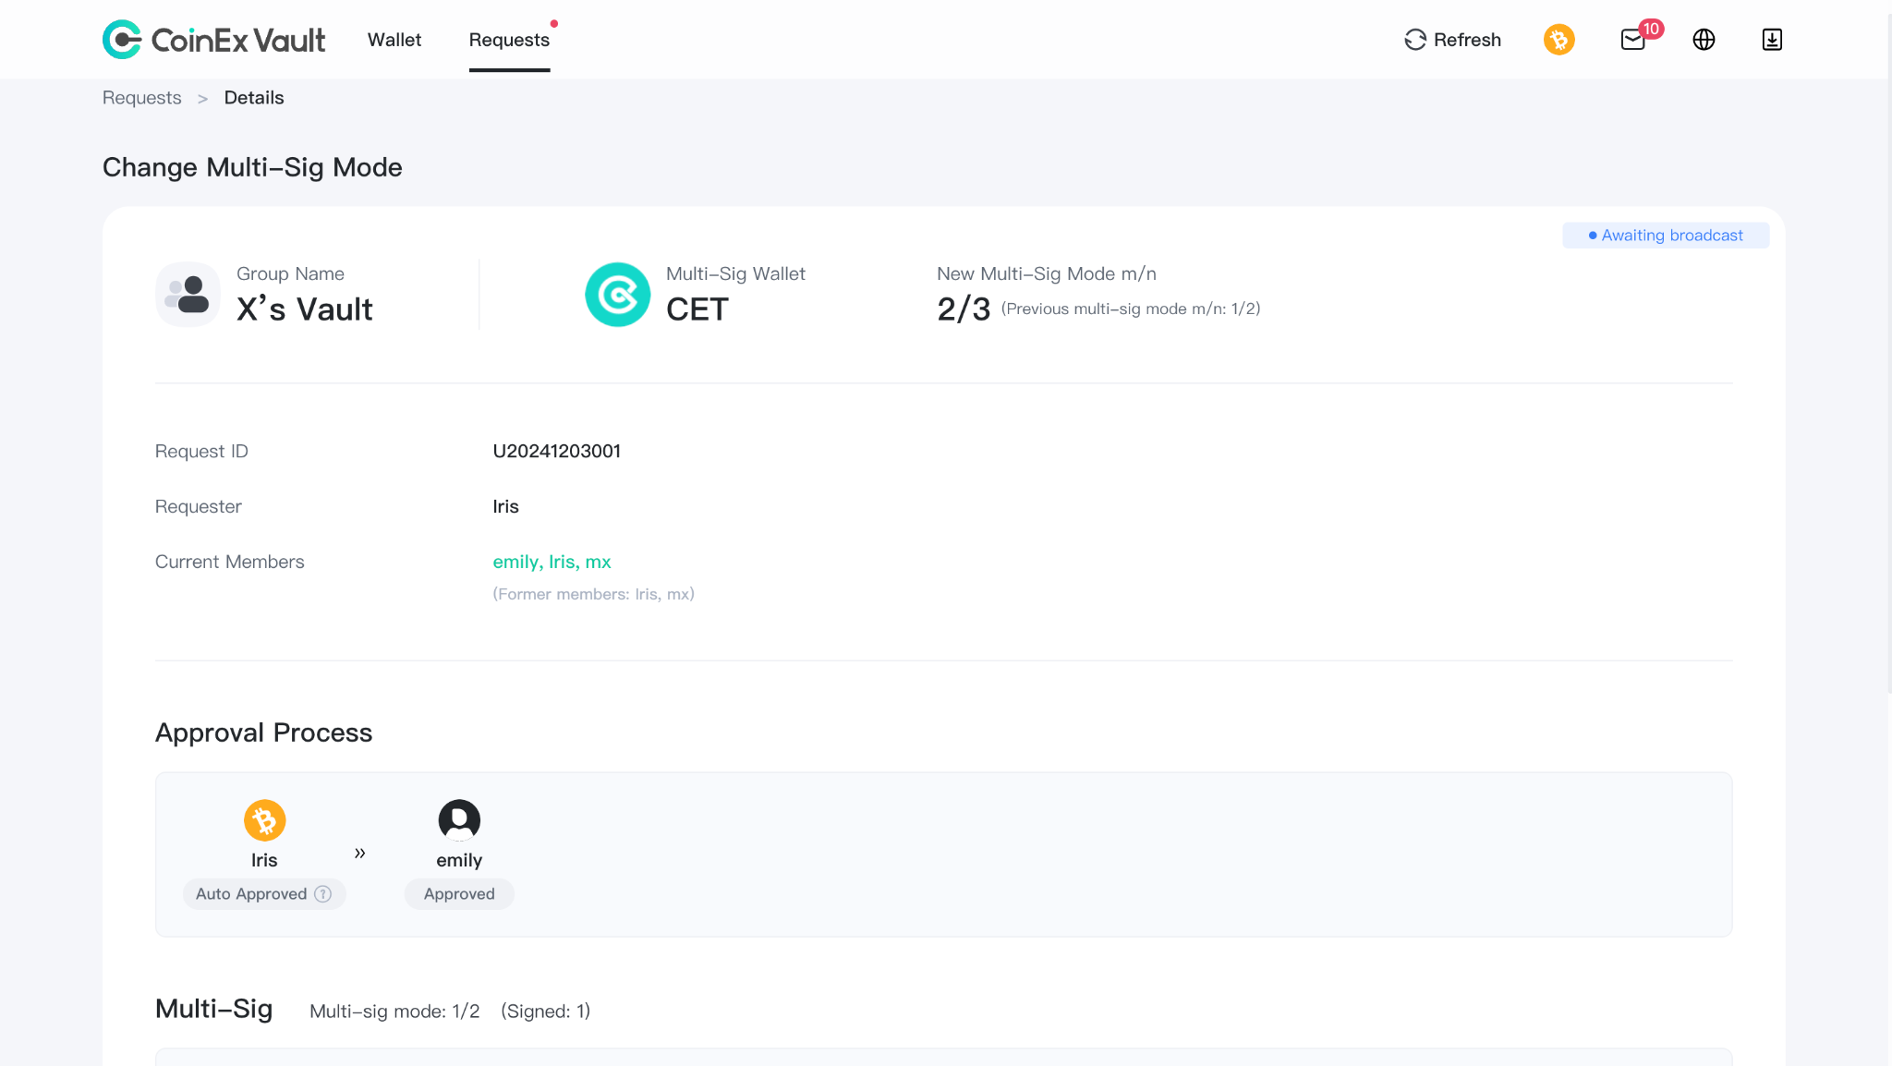Click the Approved badge under emily
The height and width of the screenshot is (1066, 1892).
tap(459, 894)
